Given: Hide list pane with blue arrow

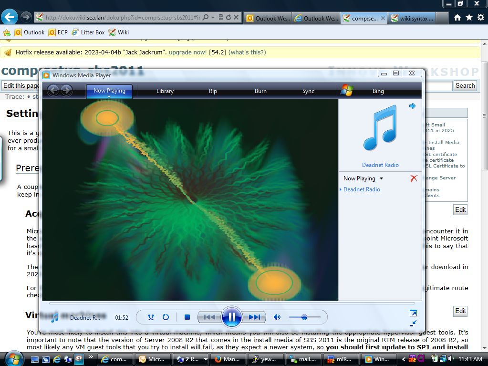Looking at the screenshot, I should [x=412, y=106].
